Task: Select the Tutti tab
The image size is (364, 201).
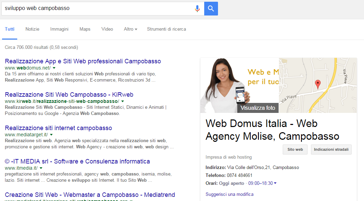Action: pyautogui.click(x=10, y=29)
